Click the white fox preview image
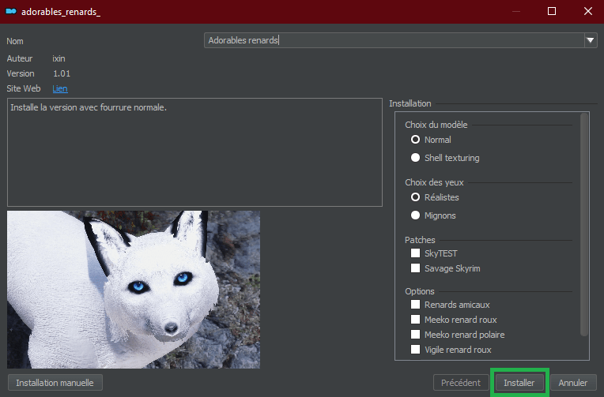This screenshot has width=604, height=397. point(134,289)
